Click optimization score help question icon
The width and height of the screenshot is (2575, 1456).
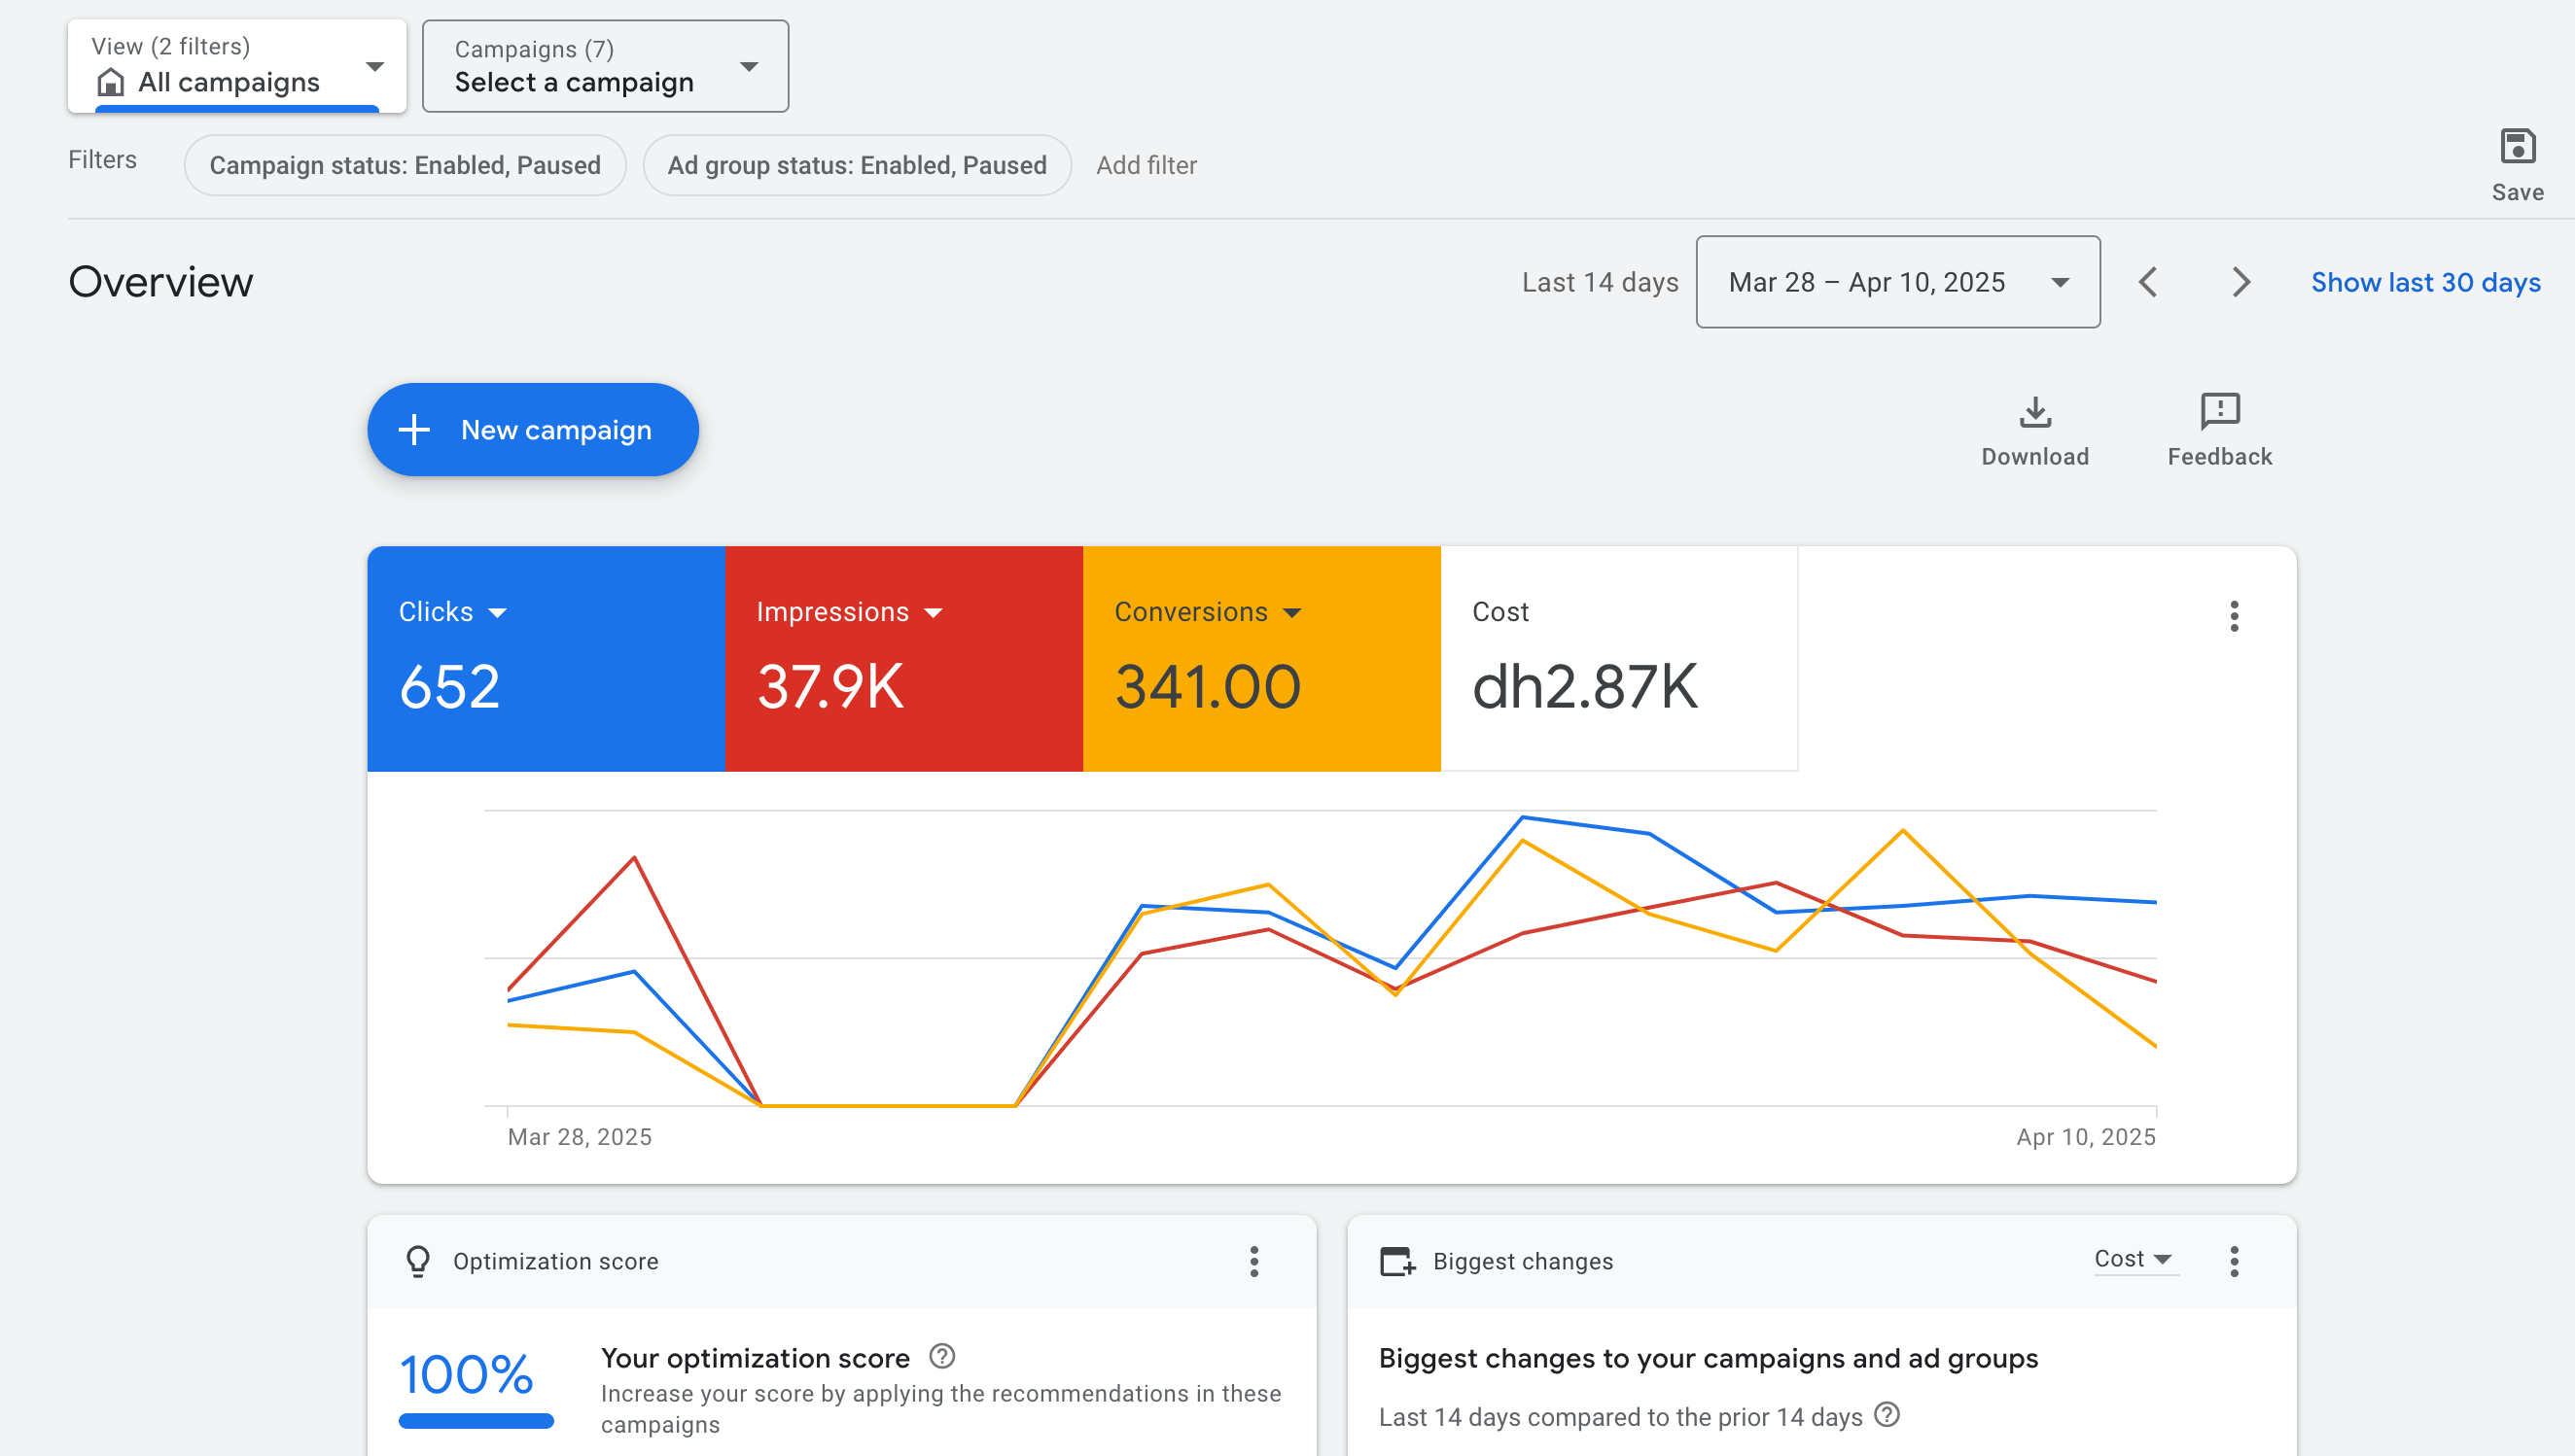(941, 1356)
